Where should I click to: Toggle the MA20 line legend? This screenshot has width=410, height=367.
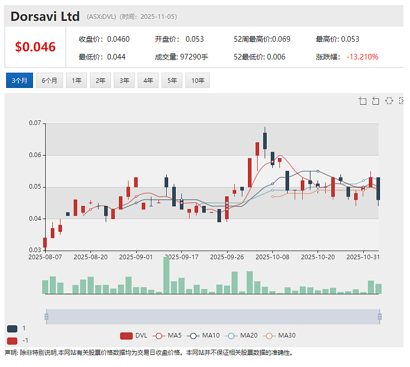point(241,335)
